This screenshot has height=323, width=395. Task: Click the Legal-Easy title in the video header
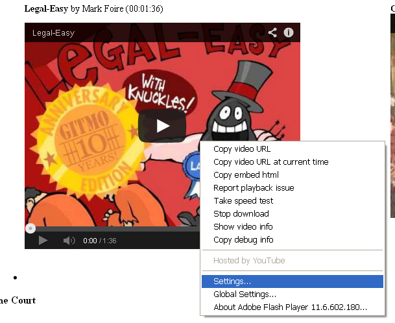click(53, 33)
